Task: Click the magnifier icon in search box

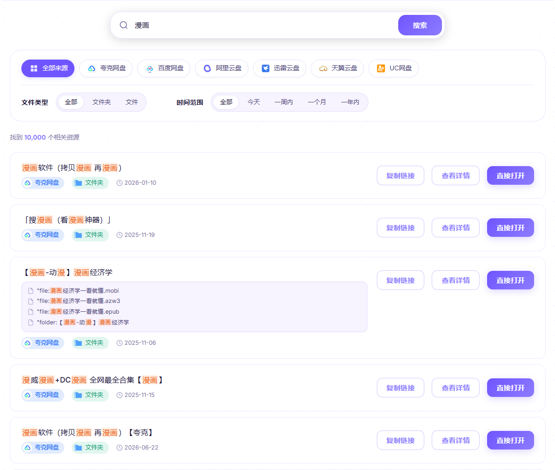Action: pyautogui.click(x=124, y=25)
